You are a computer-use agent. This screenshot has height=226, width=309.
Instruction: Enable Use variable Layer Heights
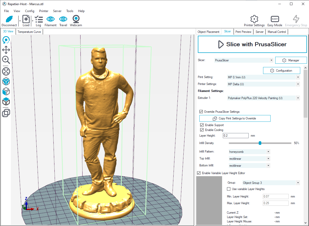pyautogui.click(x=229, y=189)
